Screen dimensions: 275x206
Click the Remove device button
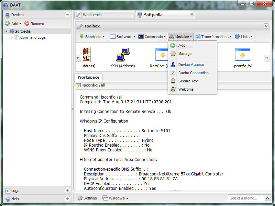coord(34,23)
